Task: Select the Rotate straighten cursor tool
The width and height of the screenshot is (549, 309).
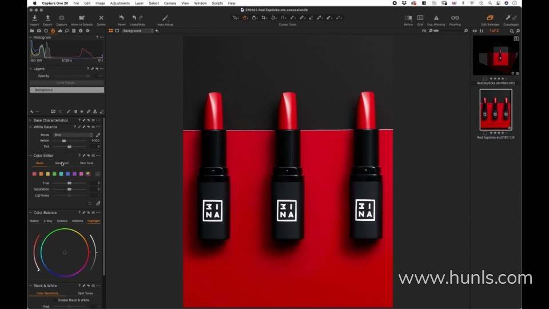Action: click(274, 18)
